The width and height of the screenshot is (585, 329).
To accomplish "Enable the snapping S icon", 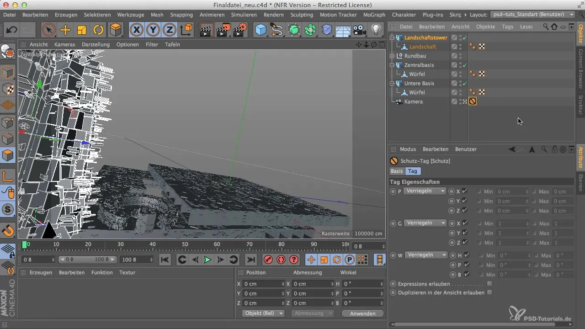I will coord(8,209).
